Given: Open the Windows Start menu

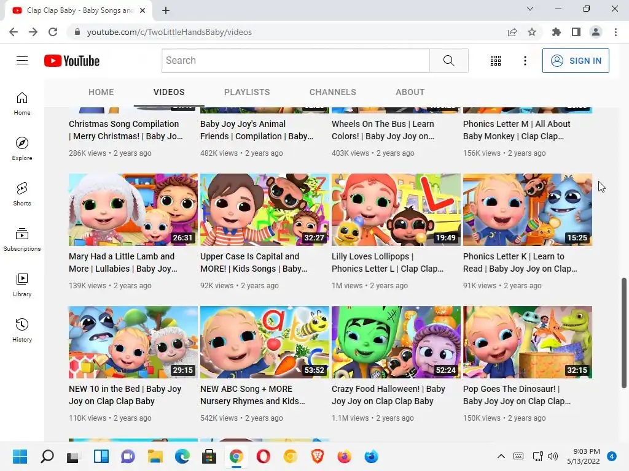Looking at the screenshot, I should coord(20,456).
